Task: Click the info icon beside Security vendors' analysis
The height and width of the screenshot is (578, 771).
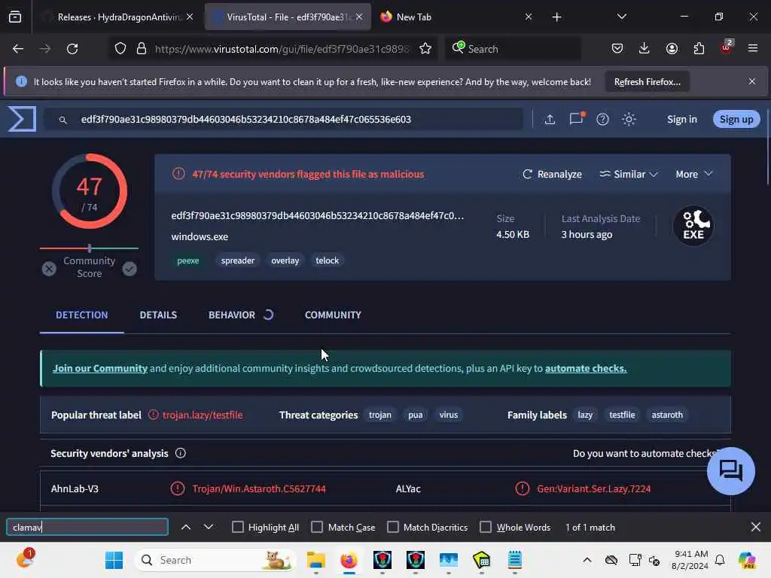Action: 181,453
